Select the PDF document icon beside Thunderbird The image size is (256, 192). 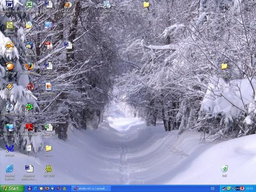point(49,45)
